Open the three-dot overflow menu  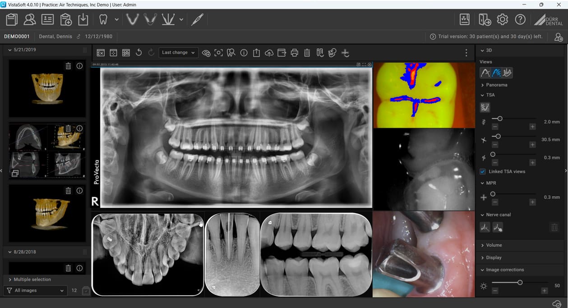(466, 53)
